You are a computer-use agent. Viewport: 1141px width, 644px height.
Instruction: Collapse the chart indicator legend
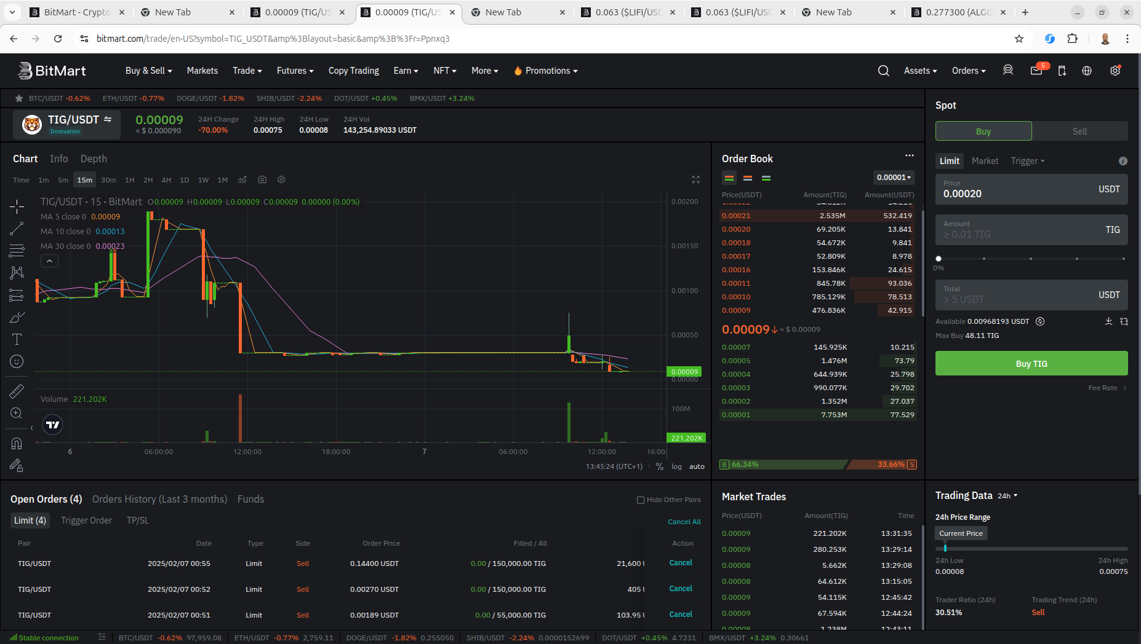50,261
